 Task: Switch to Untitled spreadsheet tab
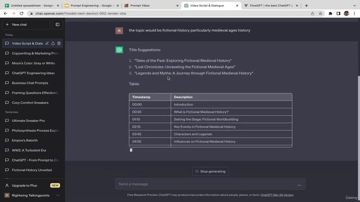(32, 6)
